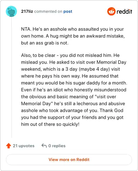Click the reply arrow icon
Screen dimensions: 138x171
point(44,145)
